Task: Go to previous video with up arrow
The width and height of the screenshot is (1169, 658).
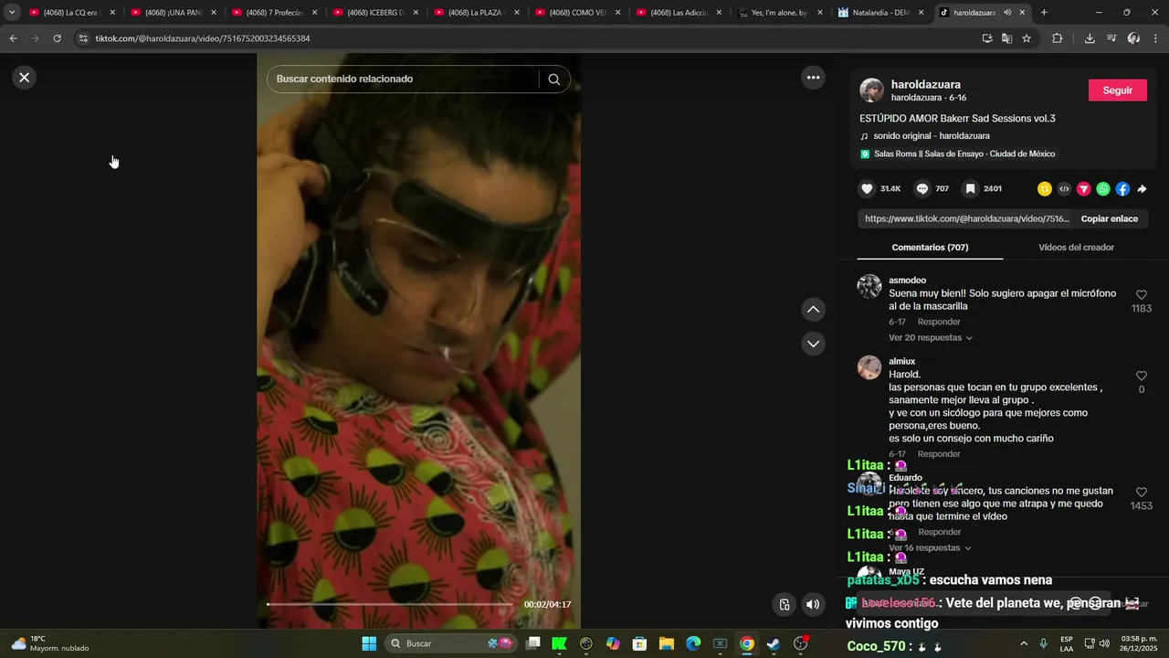Action: tap(813, 310)
